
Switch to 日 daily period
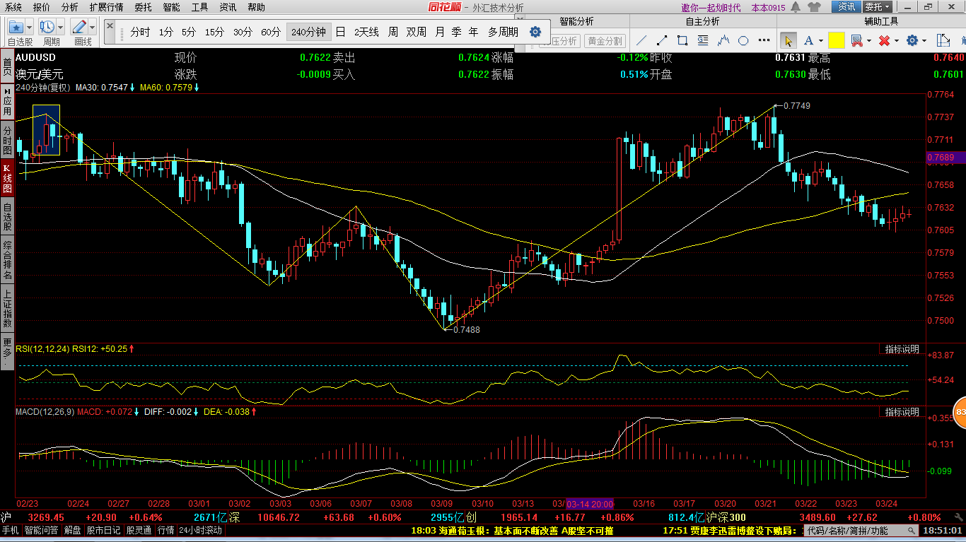coord(340,32)
